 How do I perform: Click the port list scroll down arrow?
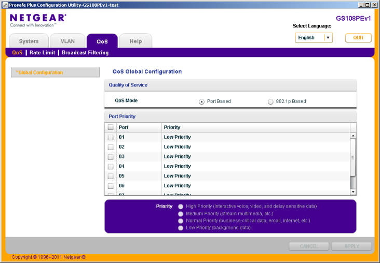pyautogui.click(x=353, y=192)
